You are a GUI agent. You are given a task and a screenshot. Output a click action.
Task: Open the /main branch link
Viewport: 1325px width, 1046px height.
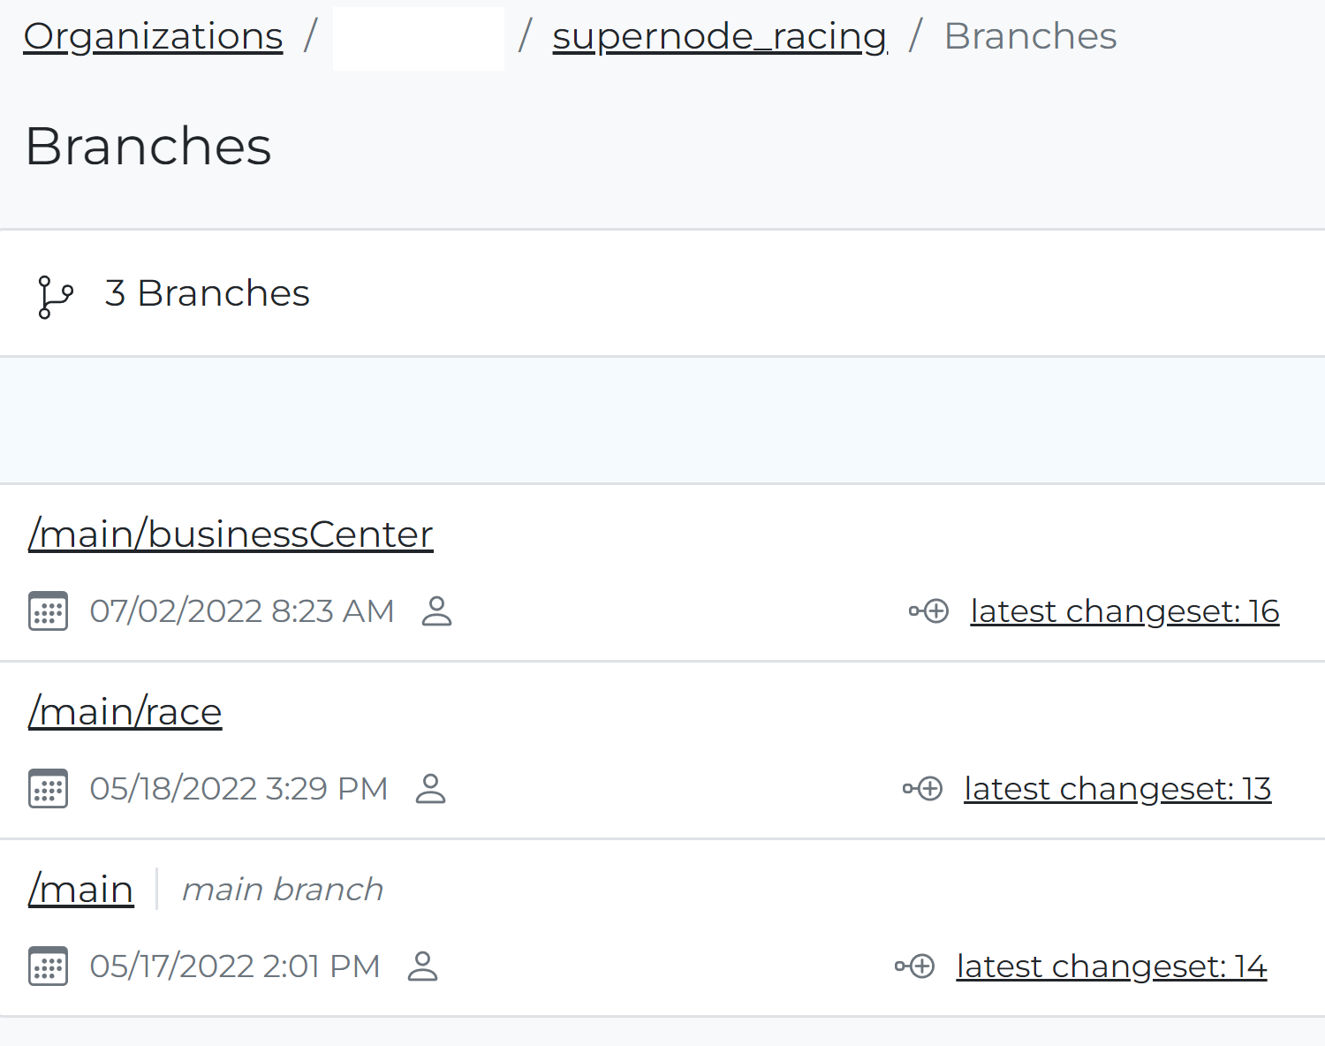pos(80,890)
